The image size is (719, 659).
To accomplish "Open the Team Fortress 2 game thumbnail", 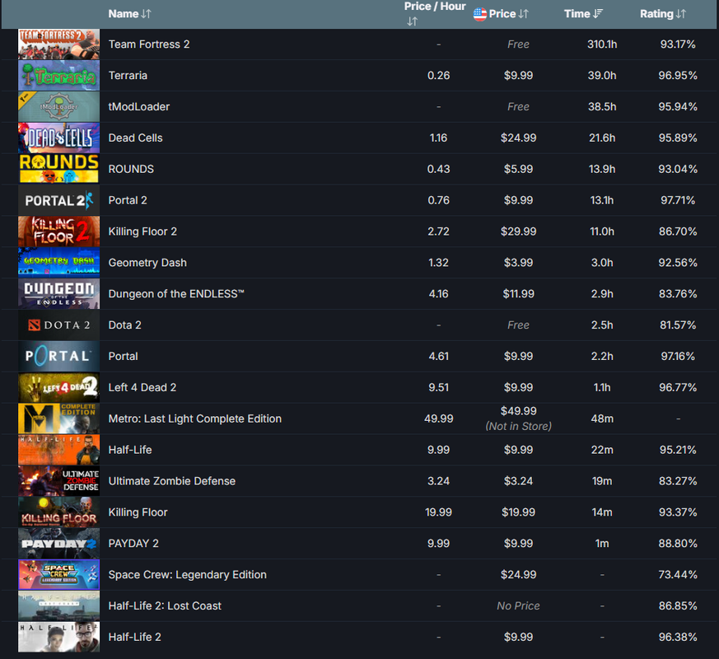I will (58, 44).
